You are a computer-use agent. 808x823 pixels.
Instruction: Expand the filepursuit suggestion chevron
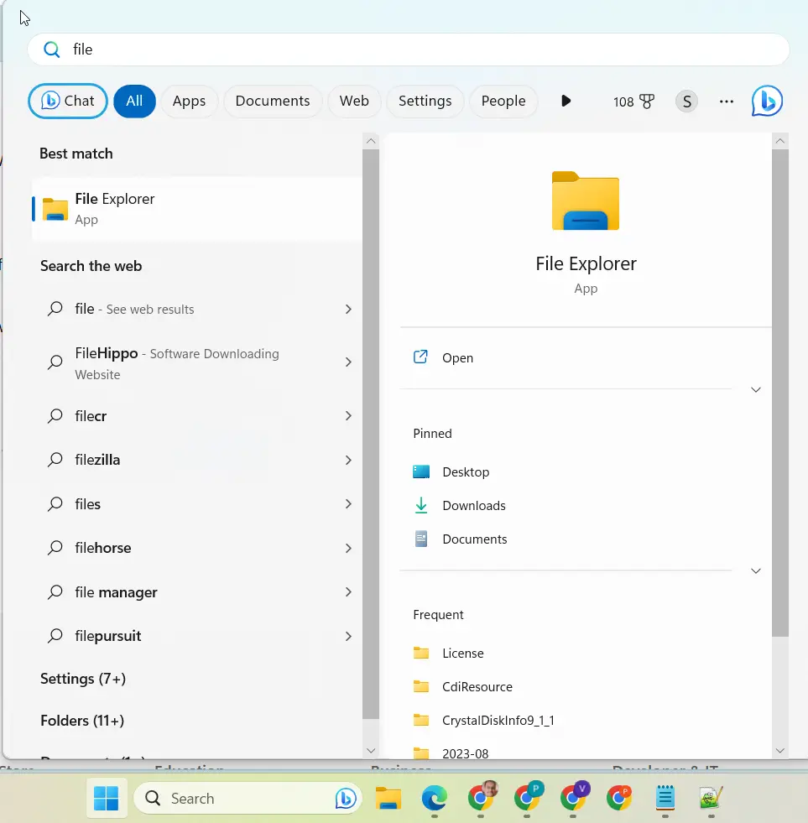click(x=348, y=637)
